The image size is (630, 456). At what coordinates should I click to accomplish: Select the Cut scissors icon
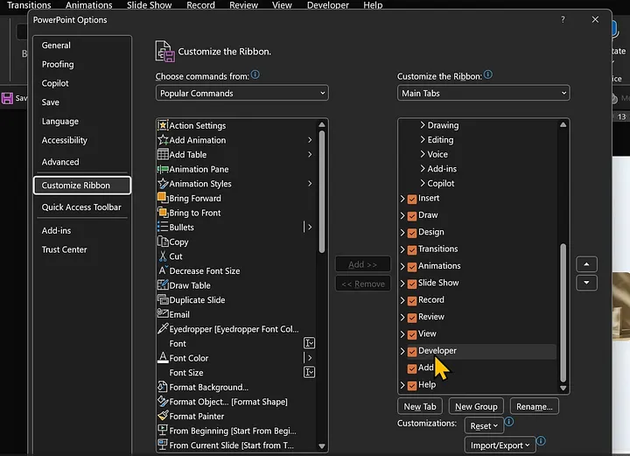[163, 256]
